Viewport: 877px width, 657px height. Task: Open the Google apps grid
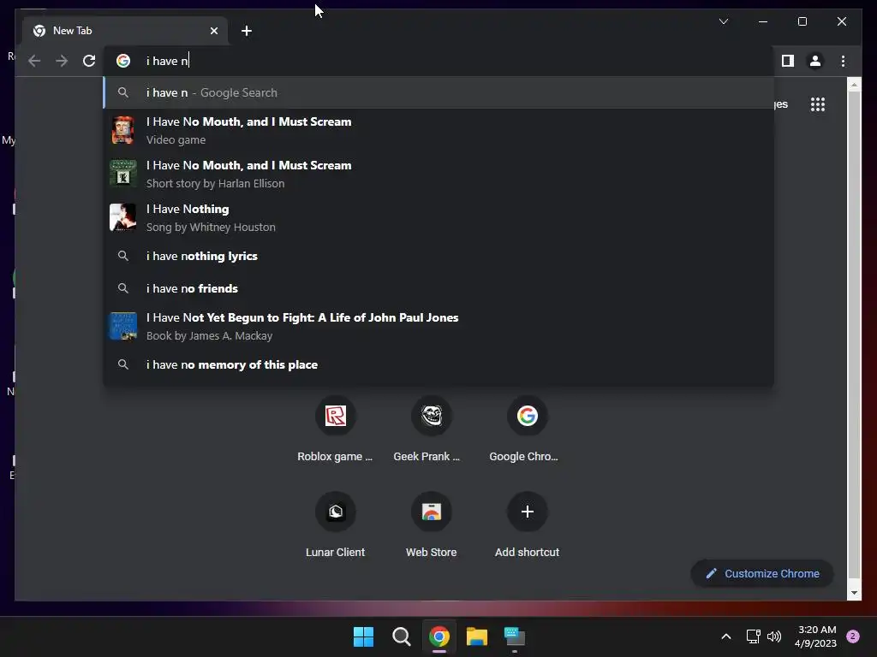(818, 104)
